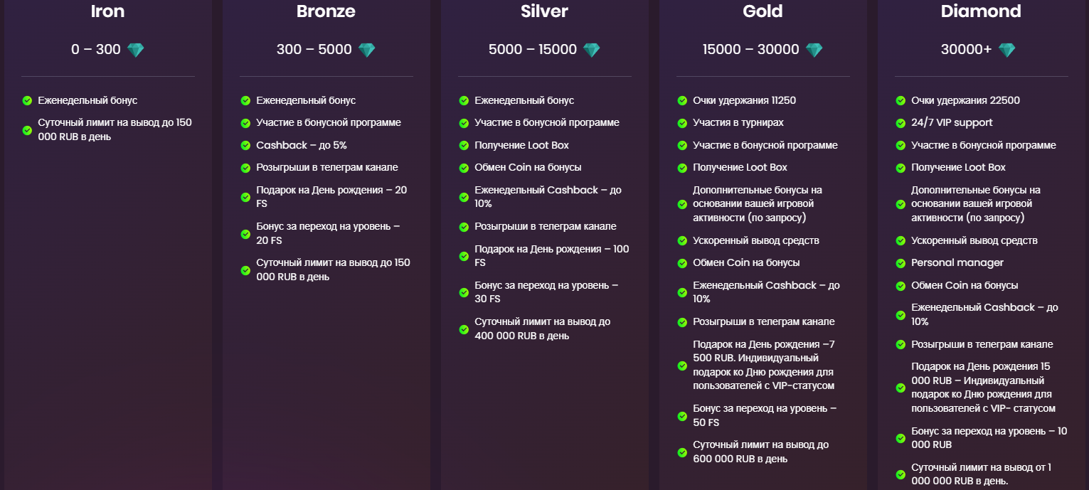
Task: Click the Cashback – до 5% text
Action: coord(302,145)
